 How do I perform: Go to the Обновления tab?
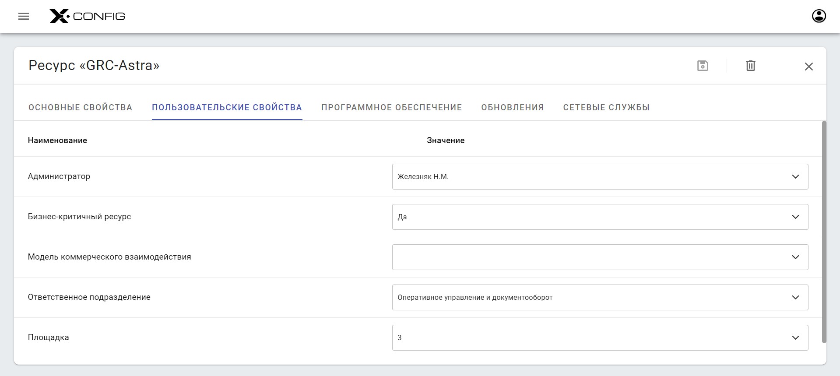point(512,108)
